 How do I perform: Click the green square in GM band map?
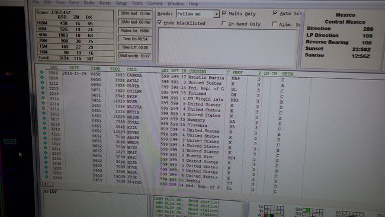308,210
